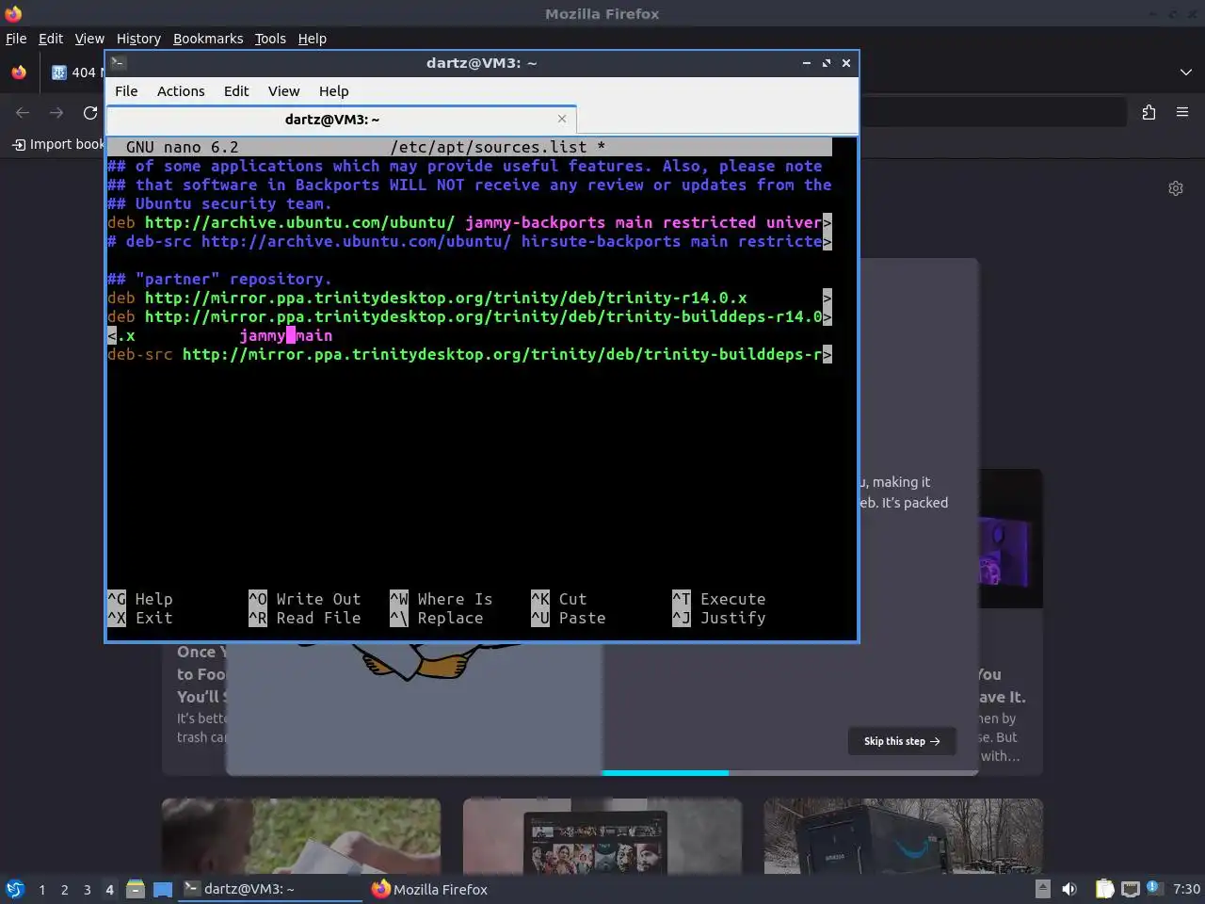Switch to workspace 1
1205x904 pixels.
[41, 889]
